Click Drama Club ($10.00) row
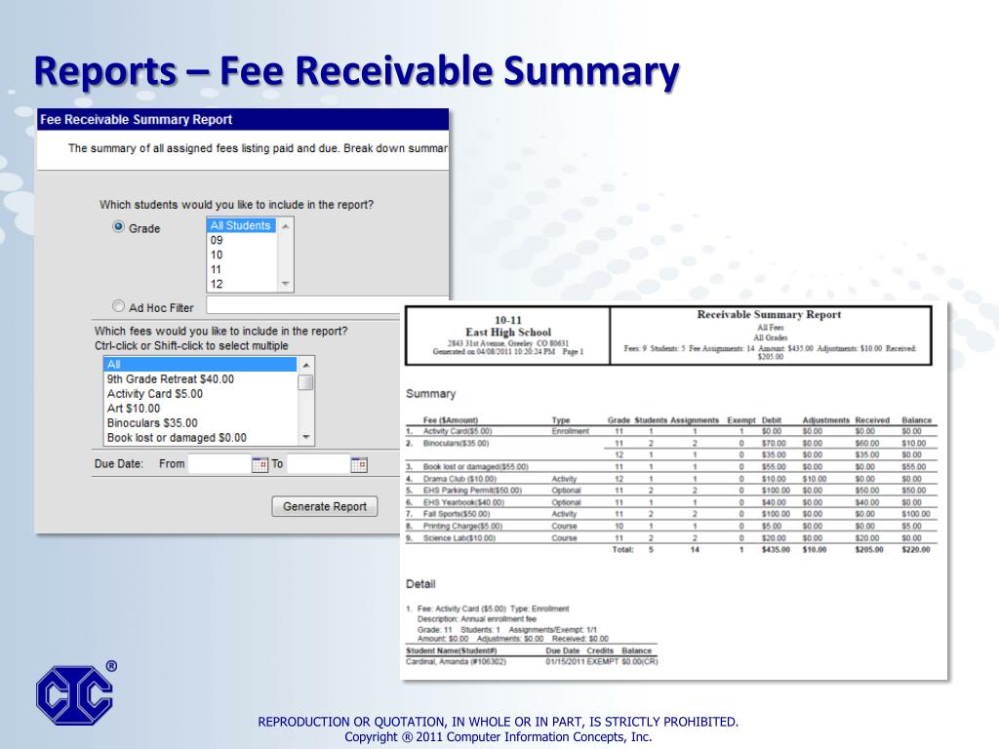The width and height of the screenshot is (999, 749). 671,479
